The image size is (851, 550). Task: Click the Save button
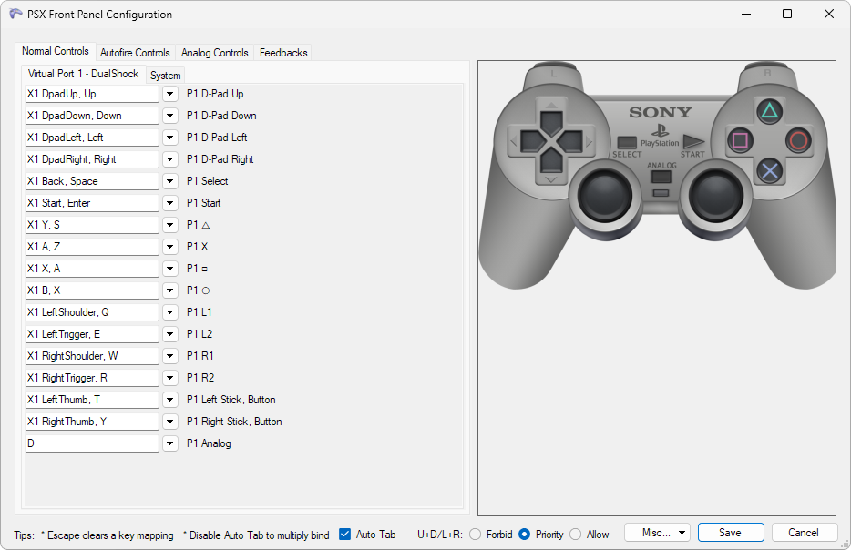731,533
